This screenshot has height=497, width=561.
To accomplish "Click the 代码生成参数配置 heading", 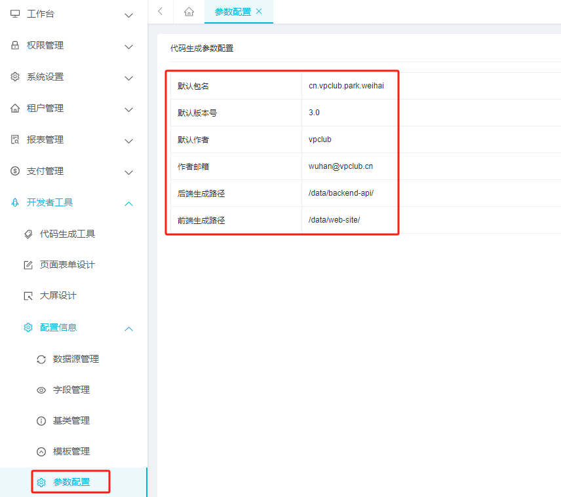I will click(202, 48).
